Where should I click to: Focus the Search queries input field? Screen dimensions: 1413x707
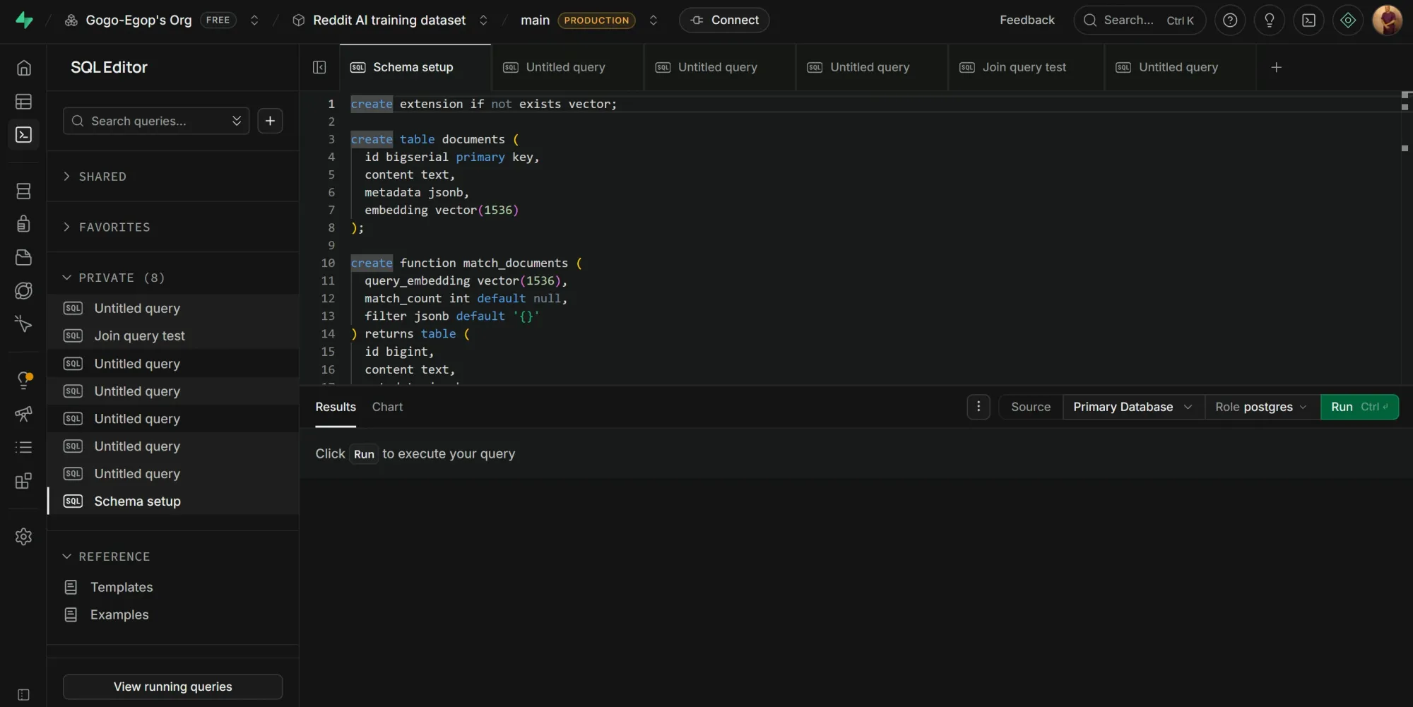click(155, 121)
